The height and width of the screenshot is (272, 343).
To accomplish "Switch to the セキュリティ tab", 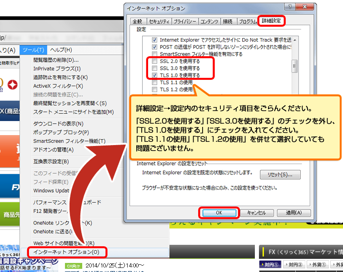I will [x=159, y=21].
